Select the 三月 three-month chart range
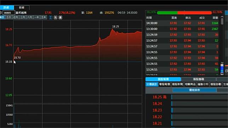This screenshot has width=228, height=128. click(23, 17)
